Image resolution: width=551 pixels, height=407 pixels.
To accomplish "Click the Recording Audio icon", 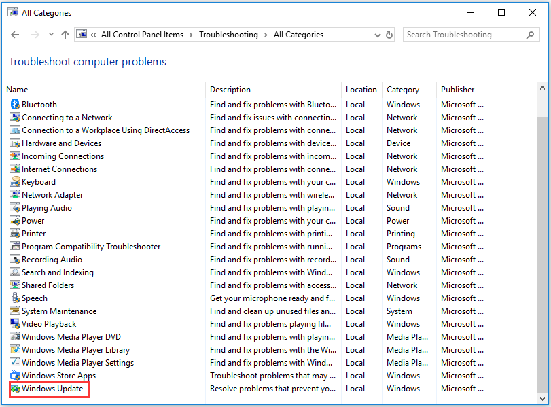I will pos(15,259).
